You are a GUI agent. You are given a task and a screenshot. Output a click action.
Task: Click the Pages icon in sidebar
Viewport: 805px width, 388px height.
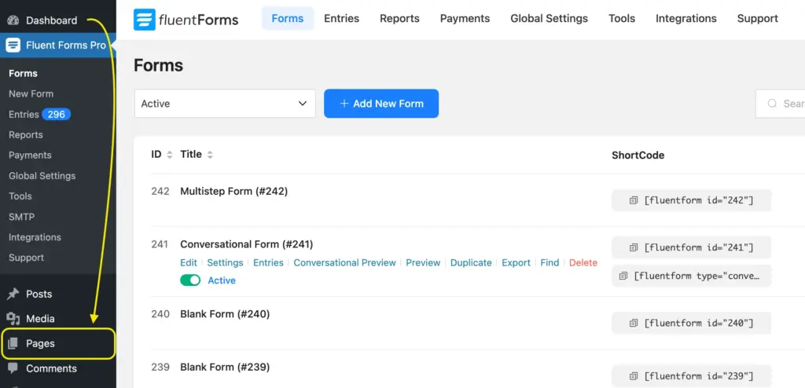click(13, 344)
